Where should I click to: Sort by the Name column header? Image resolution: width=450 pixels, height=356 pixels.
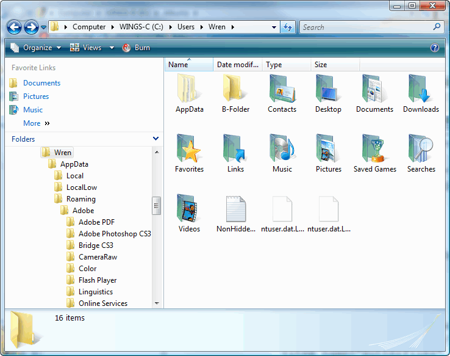click(x=189, y=65)
